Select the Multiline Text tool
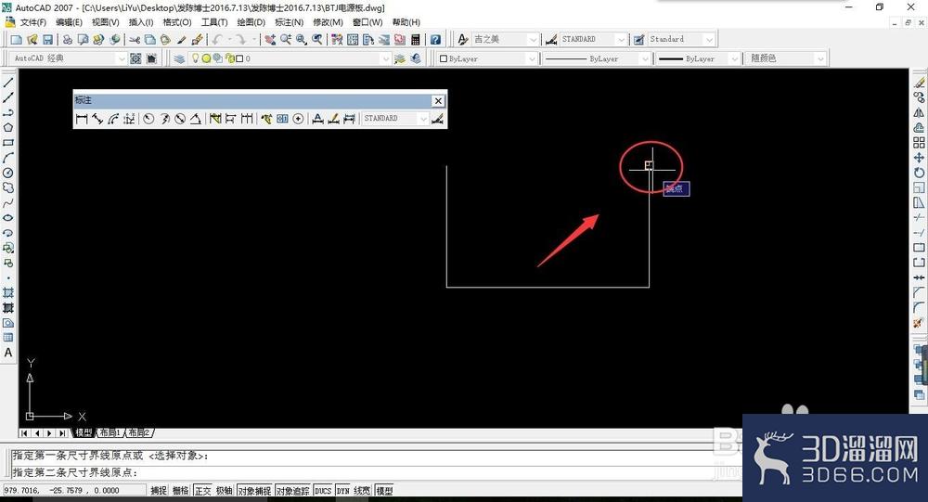The image size is (928, 502). pyautogui.click(x=8, y=353)
